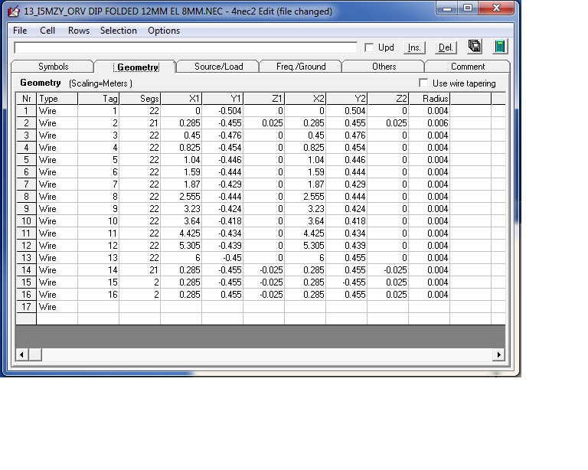588x470 pixels.
Task: Open the Selection menu
Action: tap(119, 31)
